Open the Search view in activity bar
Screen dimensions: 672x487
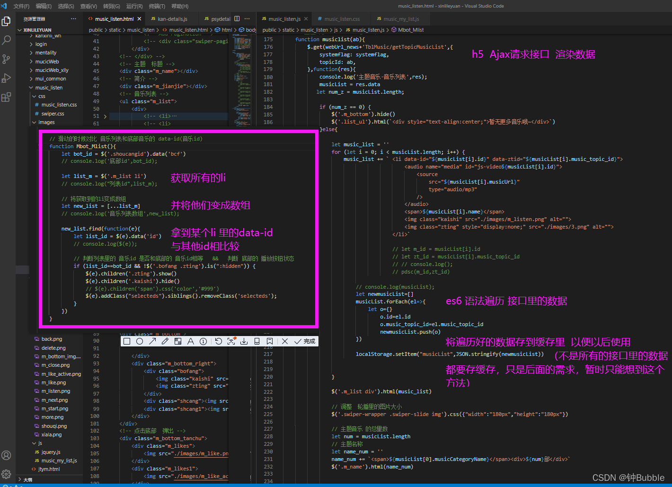point(6,40)
